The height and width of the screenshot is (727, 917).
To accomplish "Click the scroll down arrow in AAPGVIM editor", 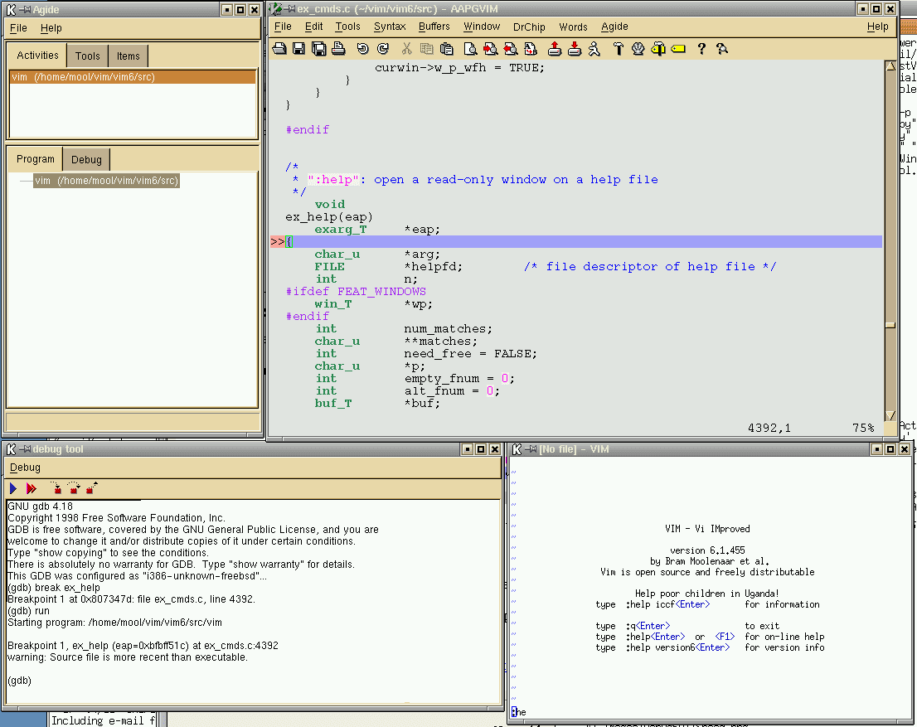I will tap(890, 415).
